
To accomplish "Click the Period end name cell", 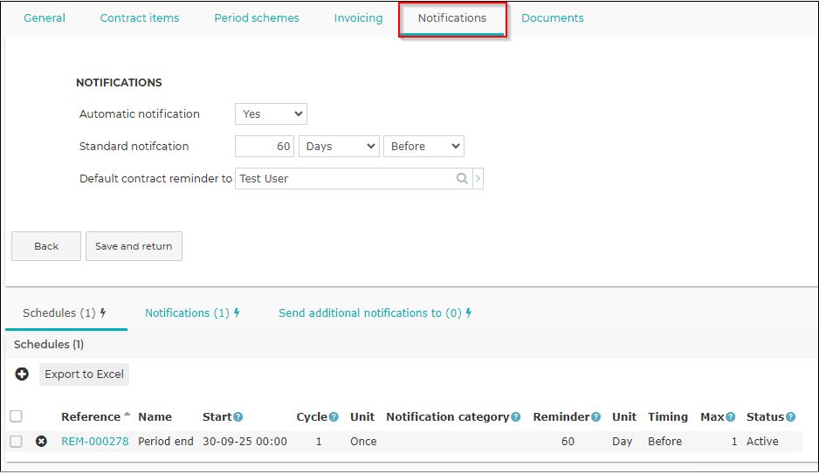I will tap(166, 442).
